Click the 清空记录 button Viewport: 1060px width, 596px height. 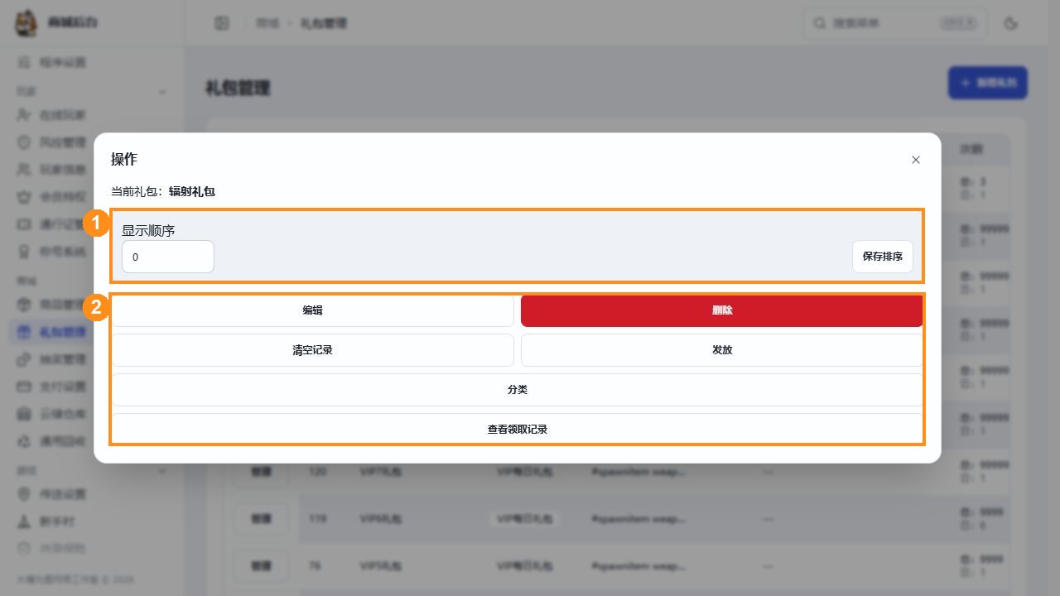click(313, 350)
